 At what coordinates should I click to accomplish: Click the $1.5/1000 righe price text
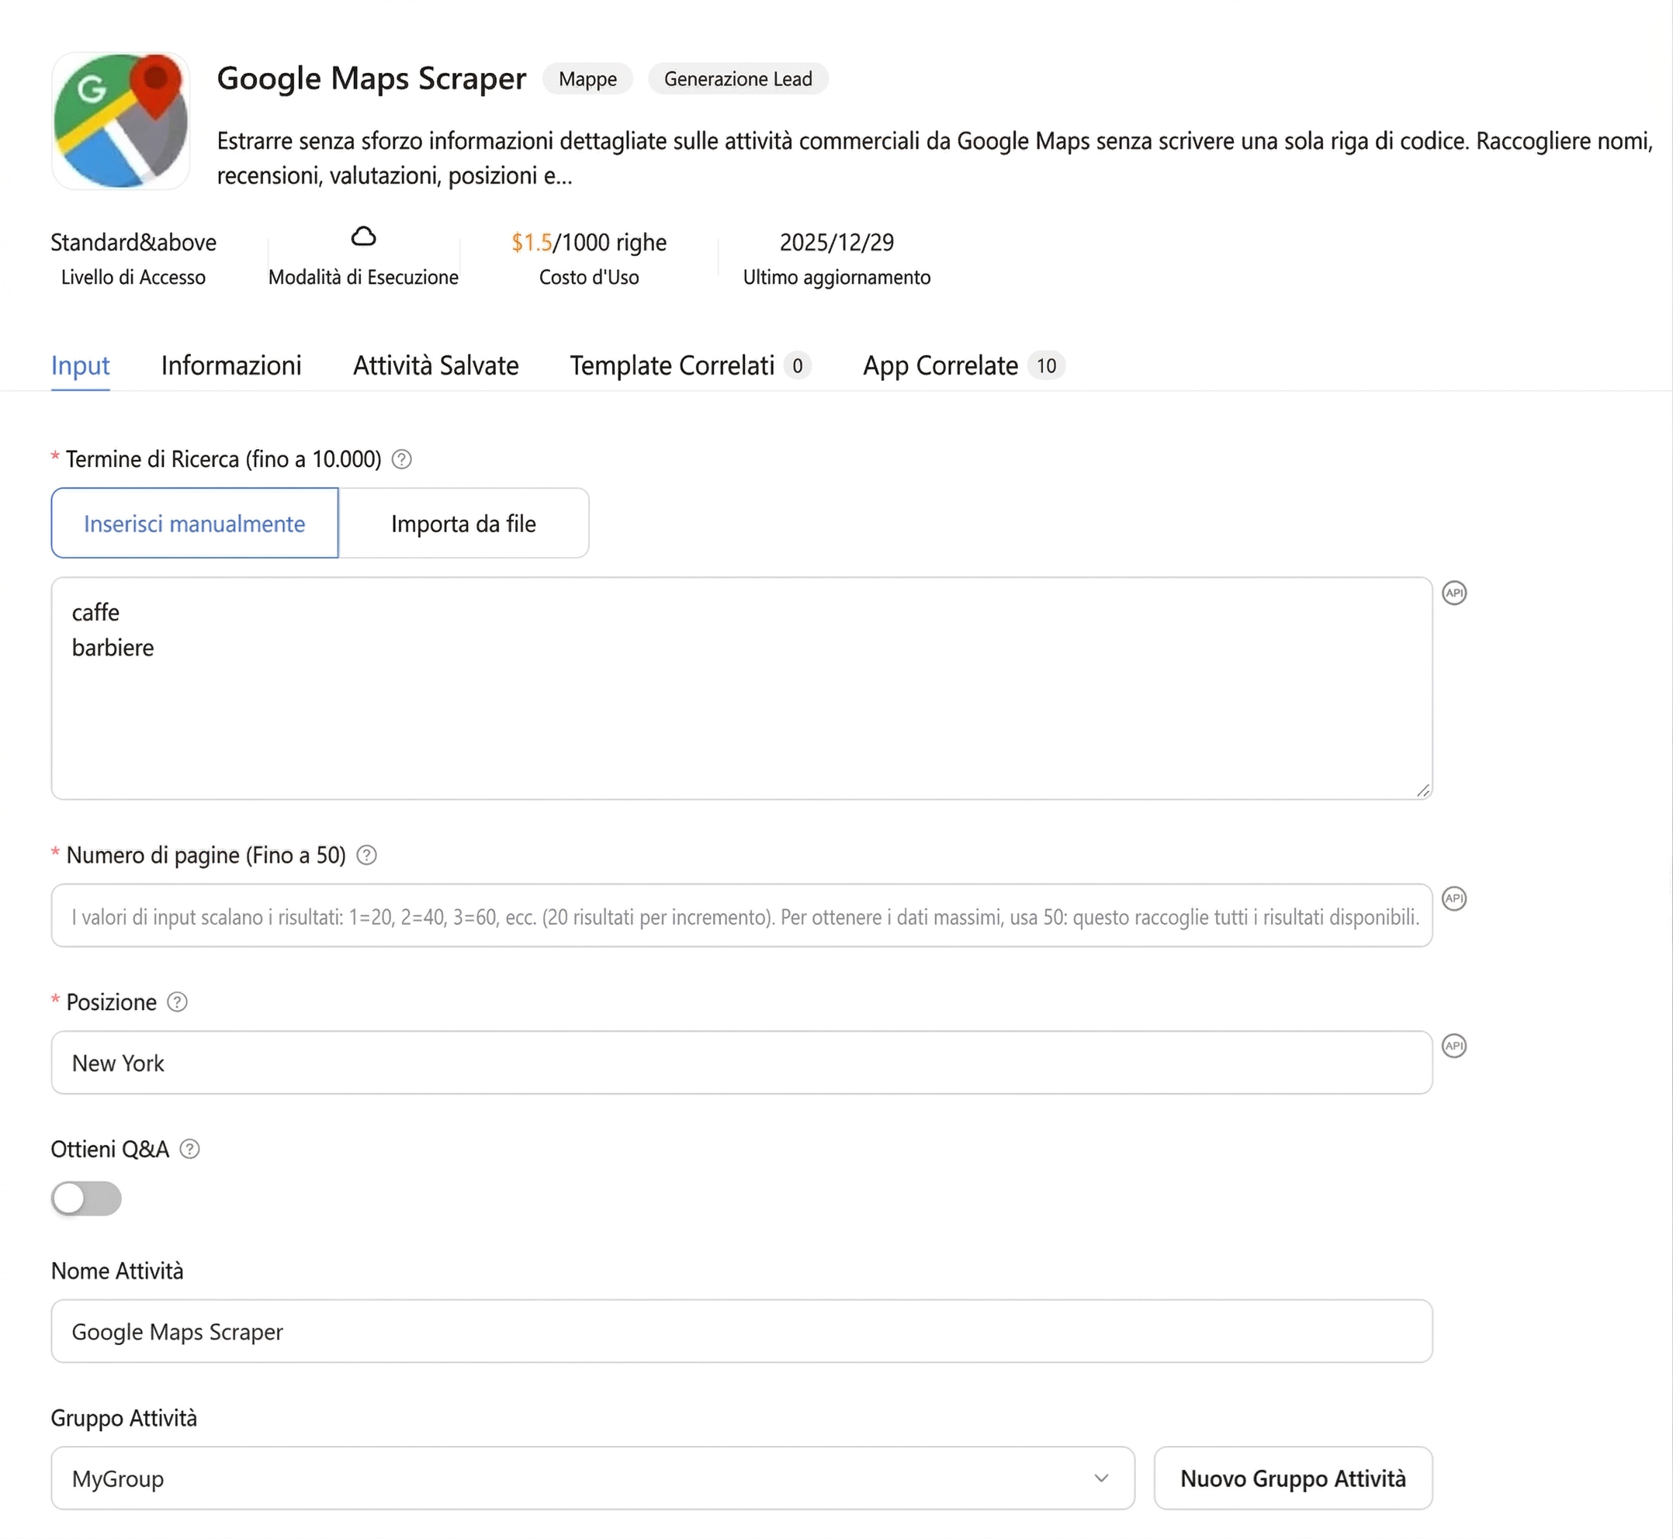coord(589,242)
